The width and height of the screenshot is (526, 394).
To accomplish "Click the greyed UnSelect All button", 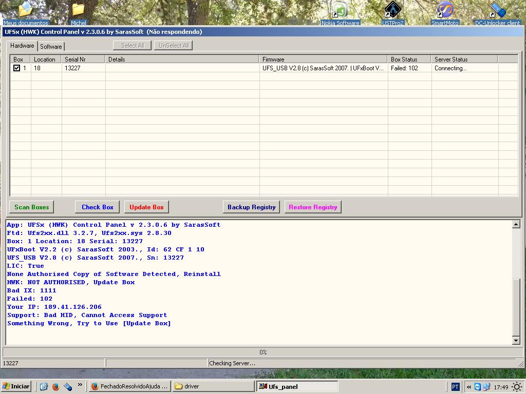I will point(174,46).
